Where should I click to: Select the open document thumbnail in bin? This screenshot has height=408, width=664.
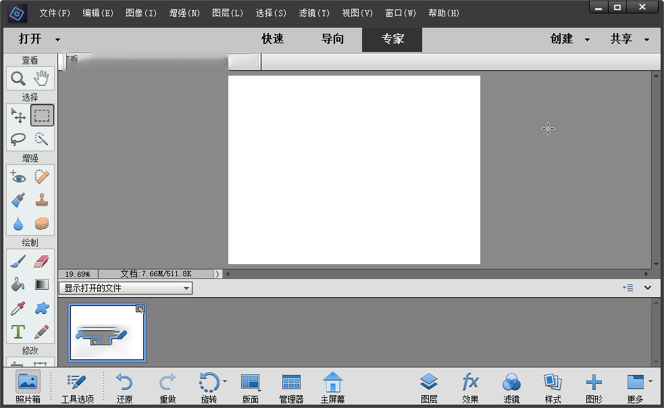[x=107, y=332]
